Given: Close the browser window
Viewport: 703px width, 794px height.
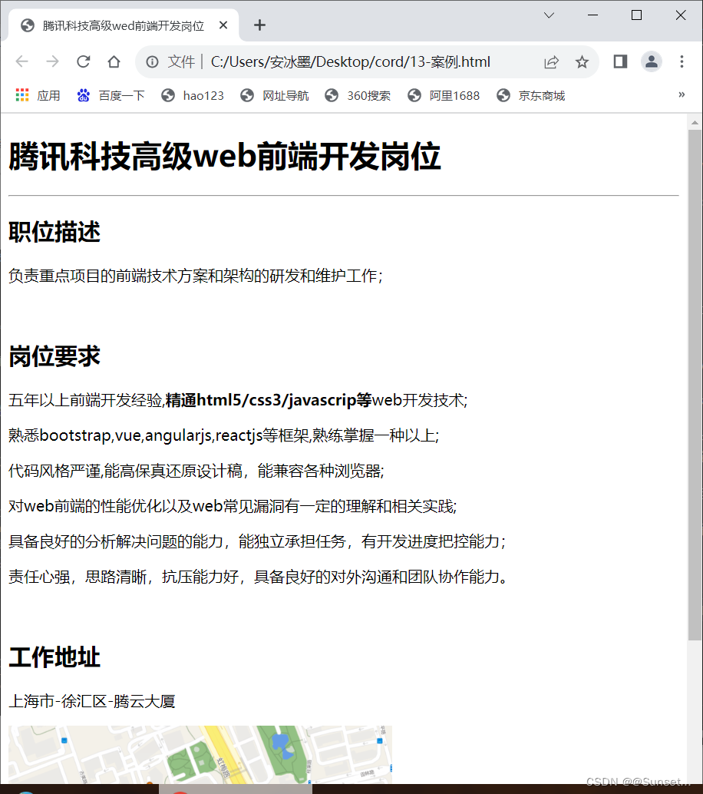Looking at the screenshot, I should pos(681,15).
